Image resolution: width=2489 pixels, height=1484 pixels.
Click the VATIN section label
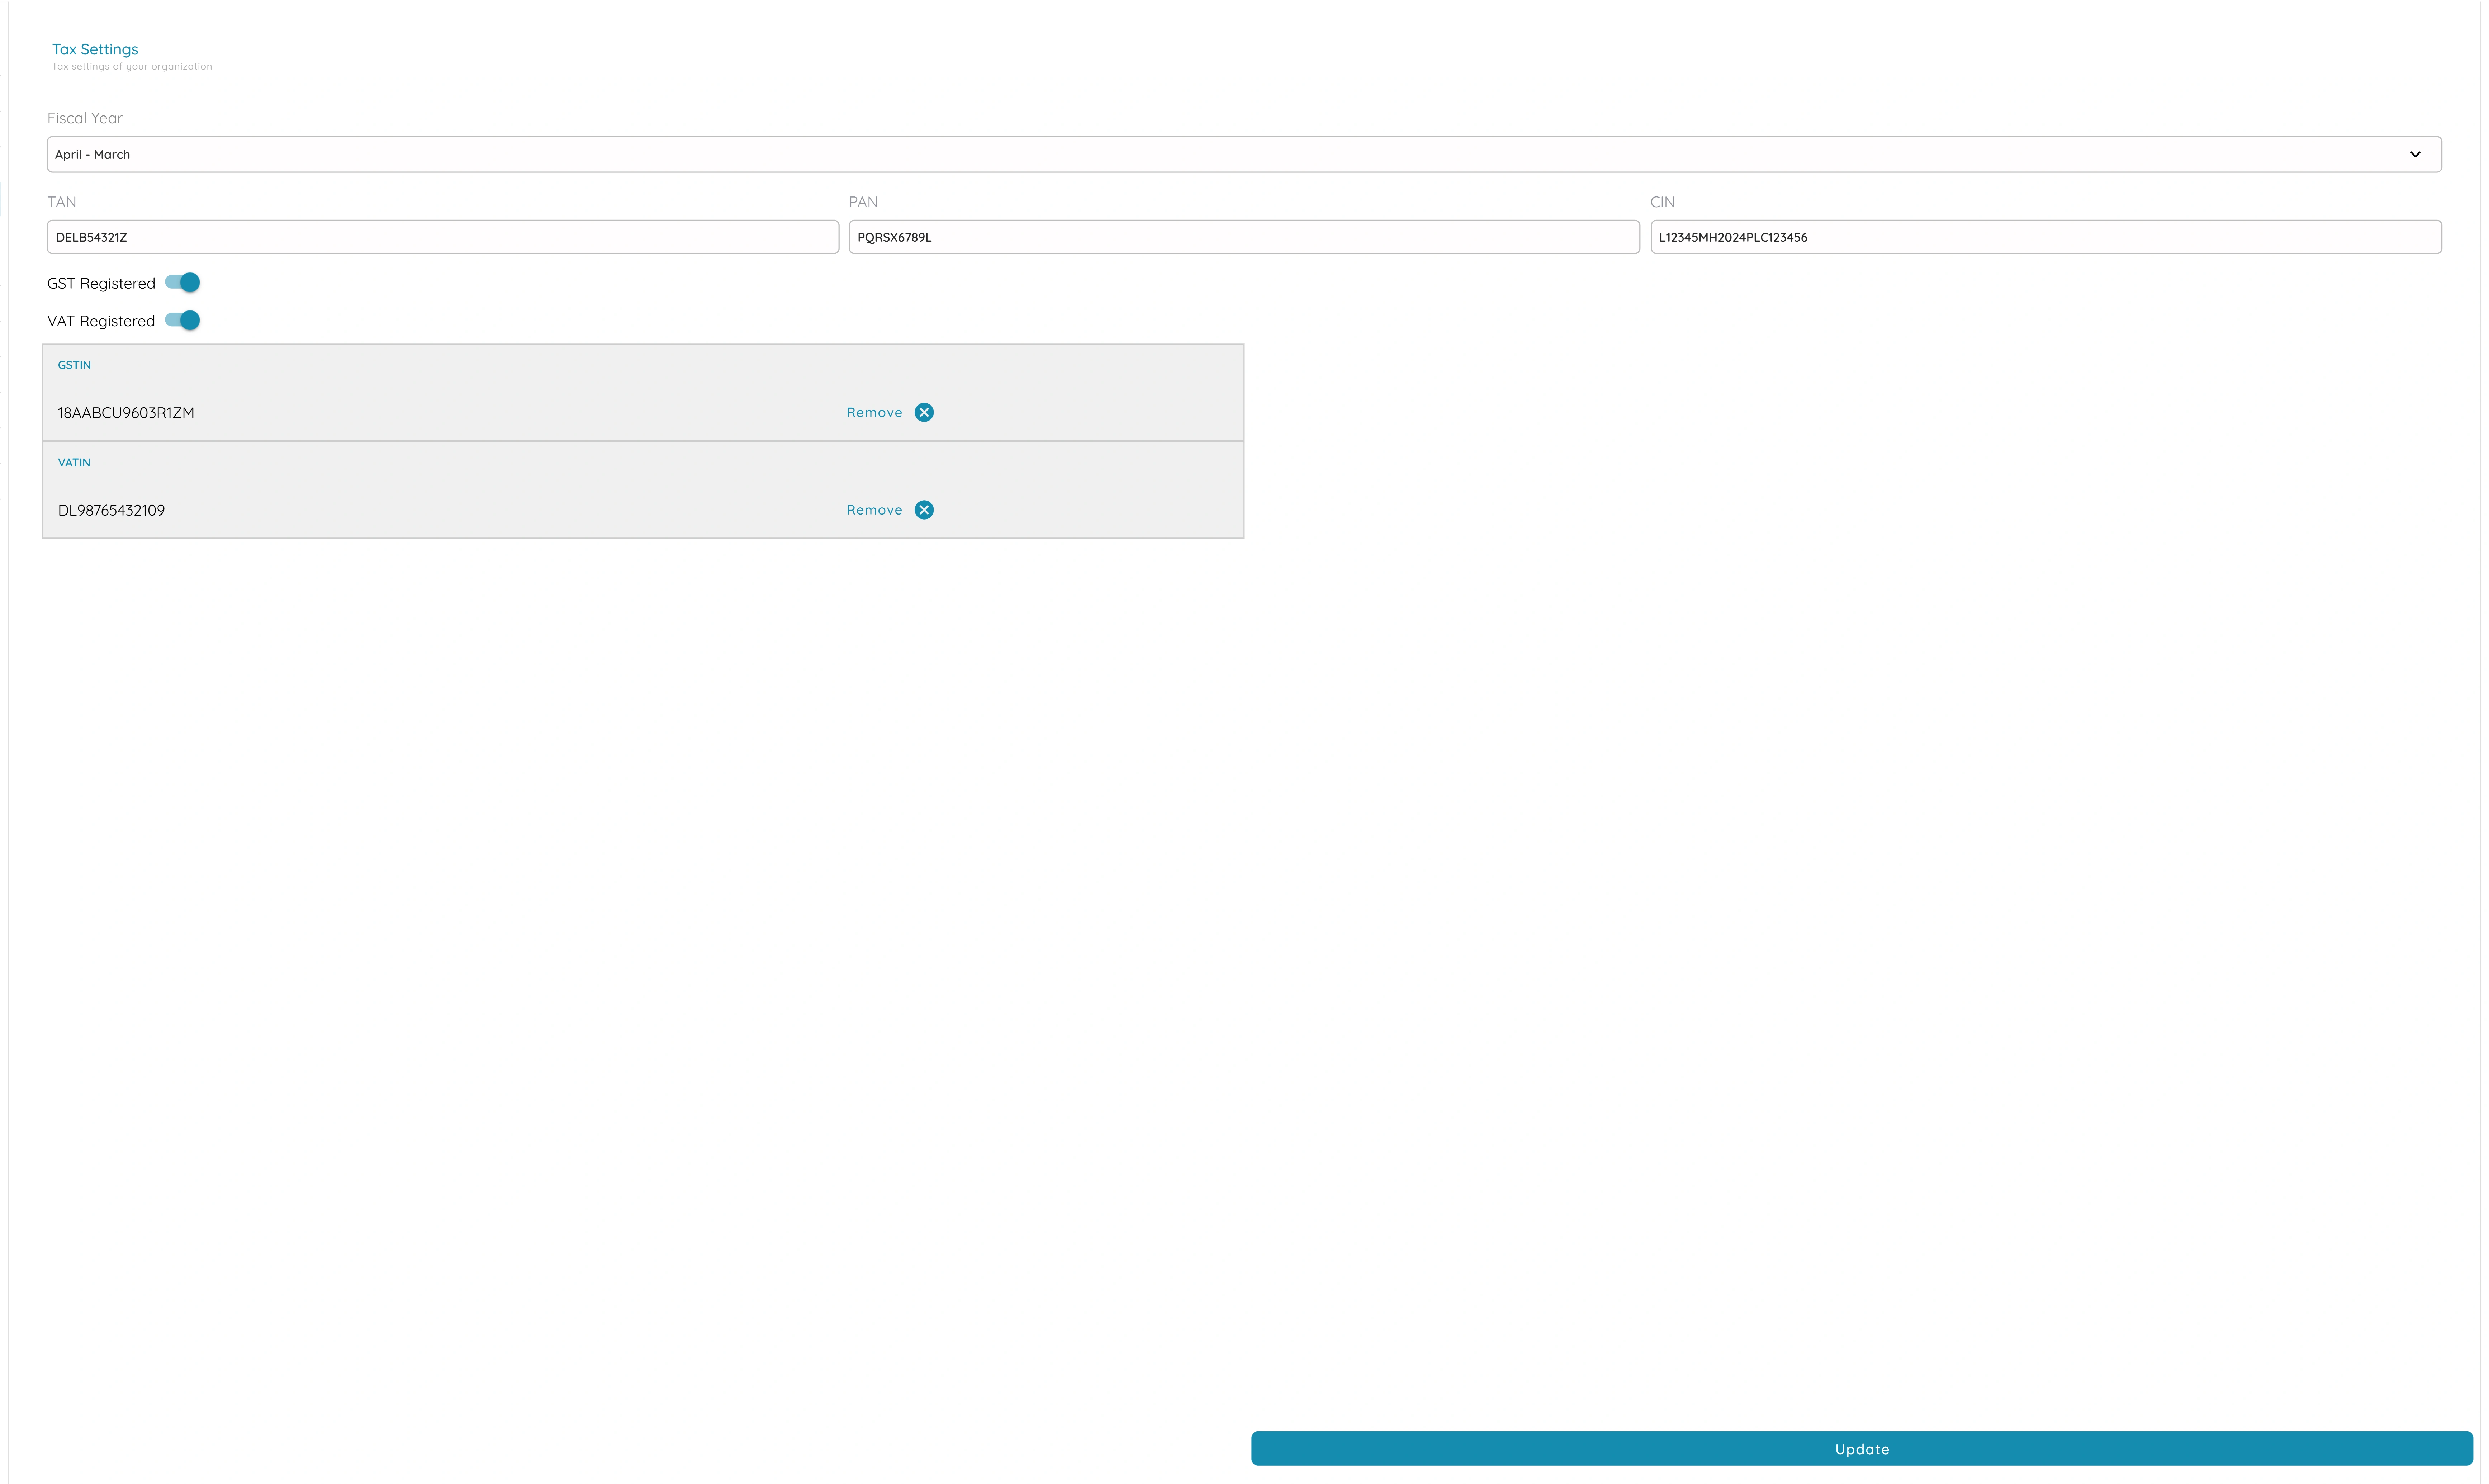click(x=73, y=462)
